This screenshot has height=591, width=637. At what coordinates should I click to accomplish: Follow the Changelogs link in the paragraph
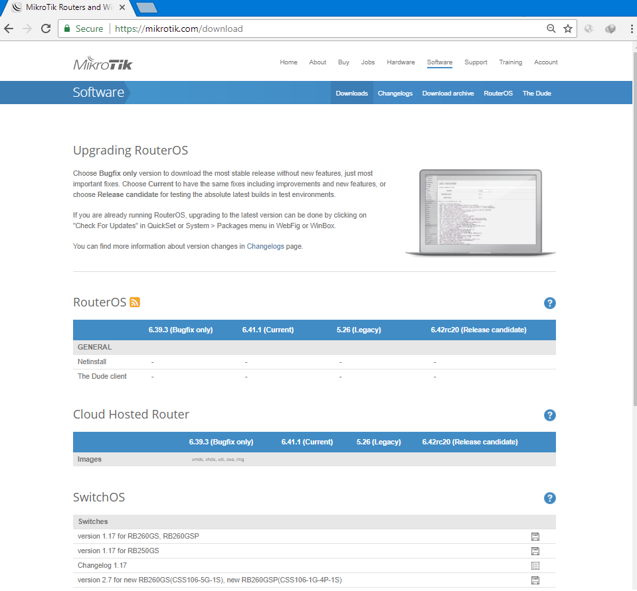pos(265,246)
